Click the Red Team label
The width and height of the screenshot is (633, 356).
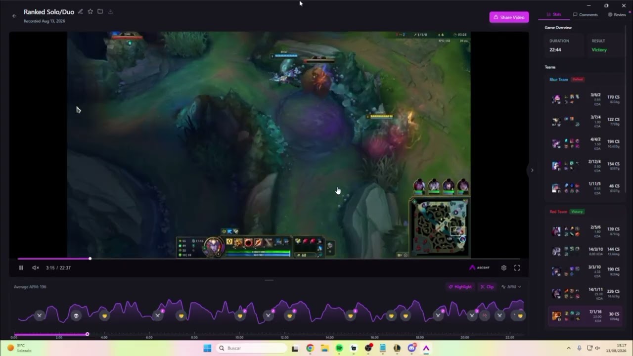pos(558,212)
